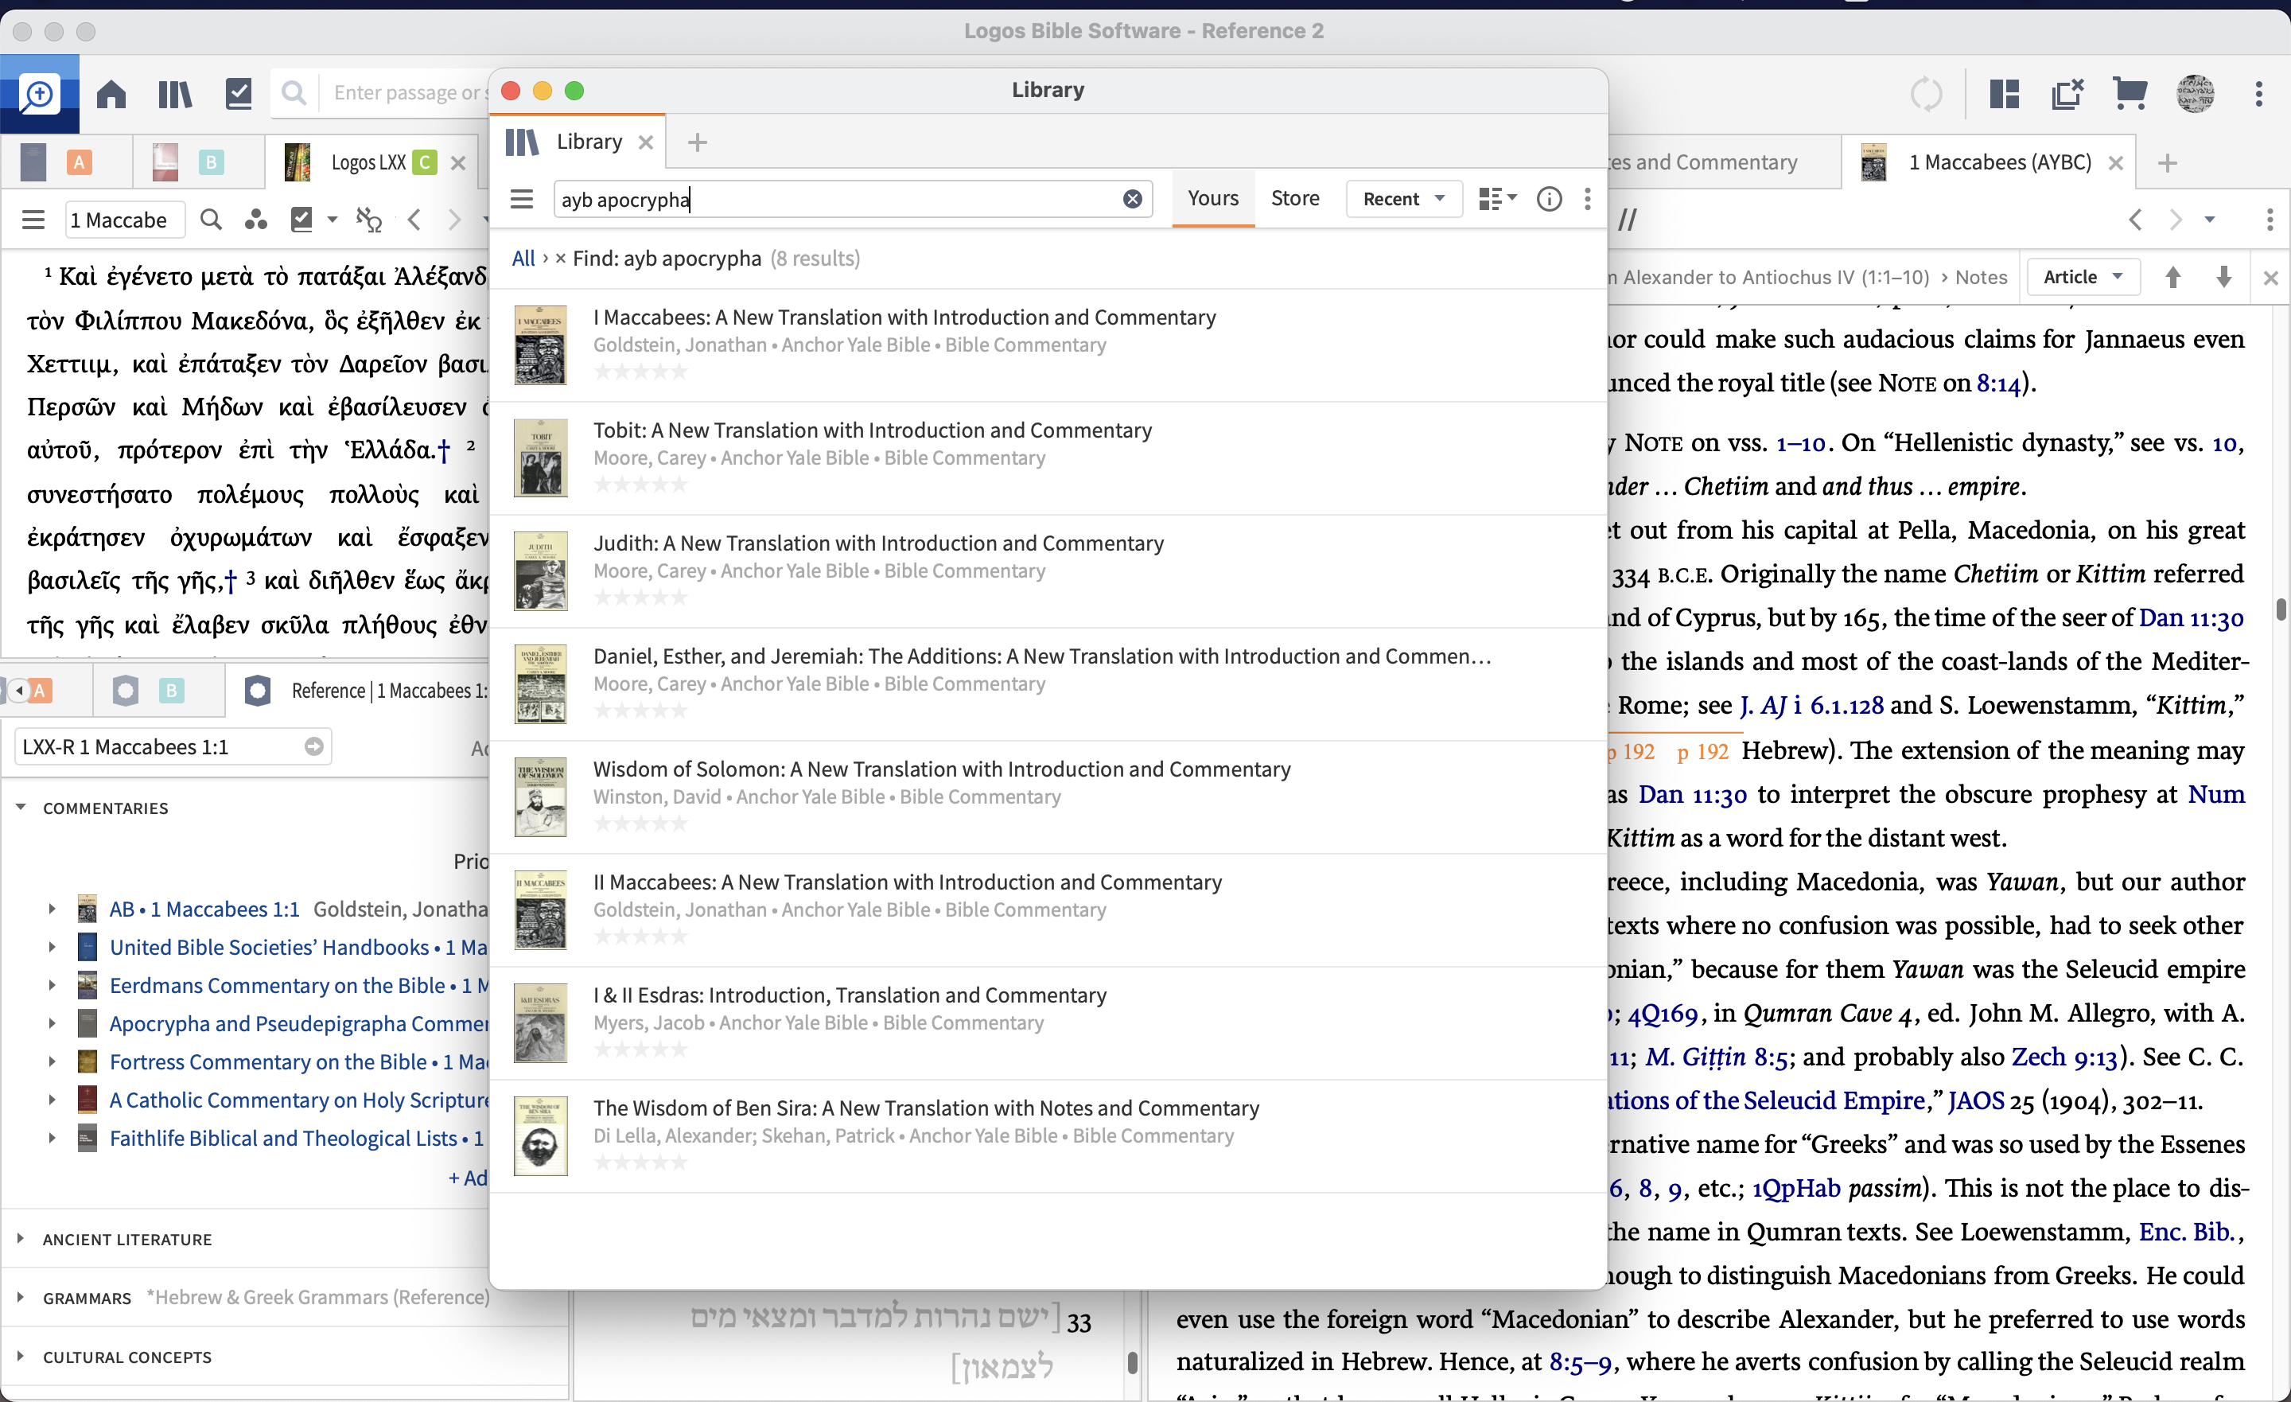Image resolution: width=2291 pixels, height=1402 pixels.
Task: Open the Recent sort dropdown
Action: pyautogui.click(x=1404, y=199)
